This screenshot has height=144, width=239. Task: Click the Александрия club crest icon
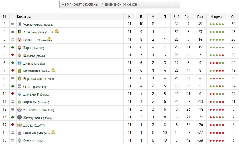(x=20, y=32)
